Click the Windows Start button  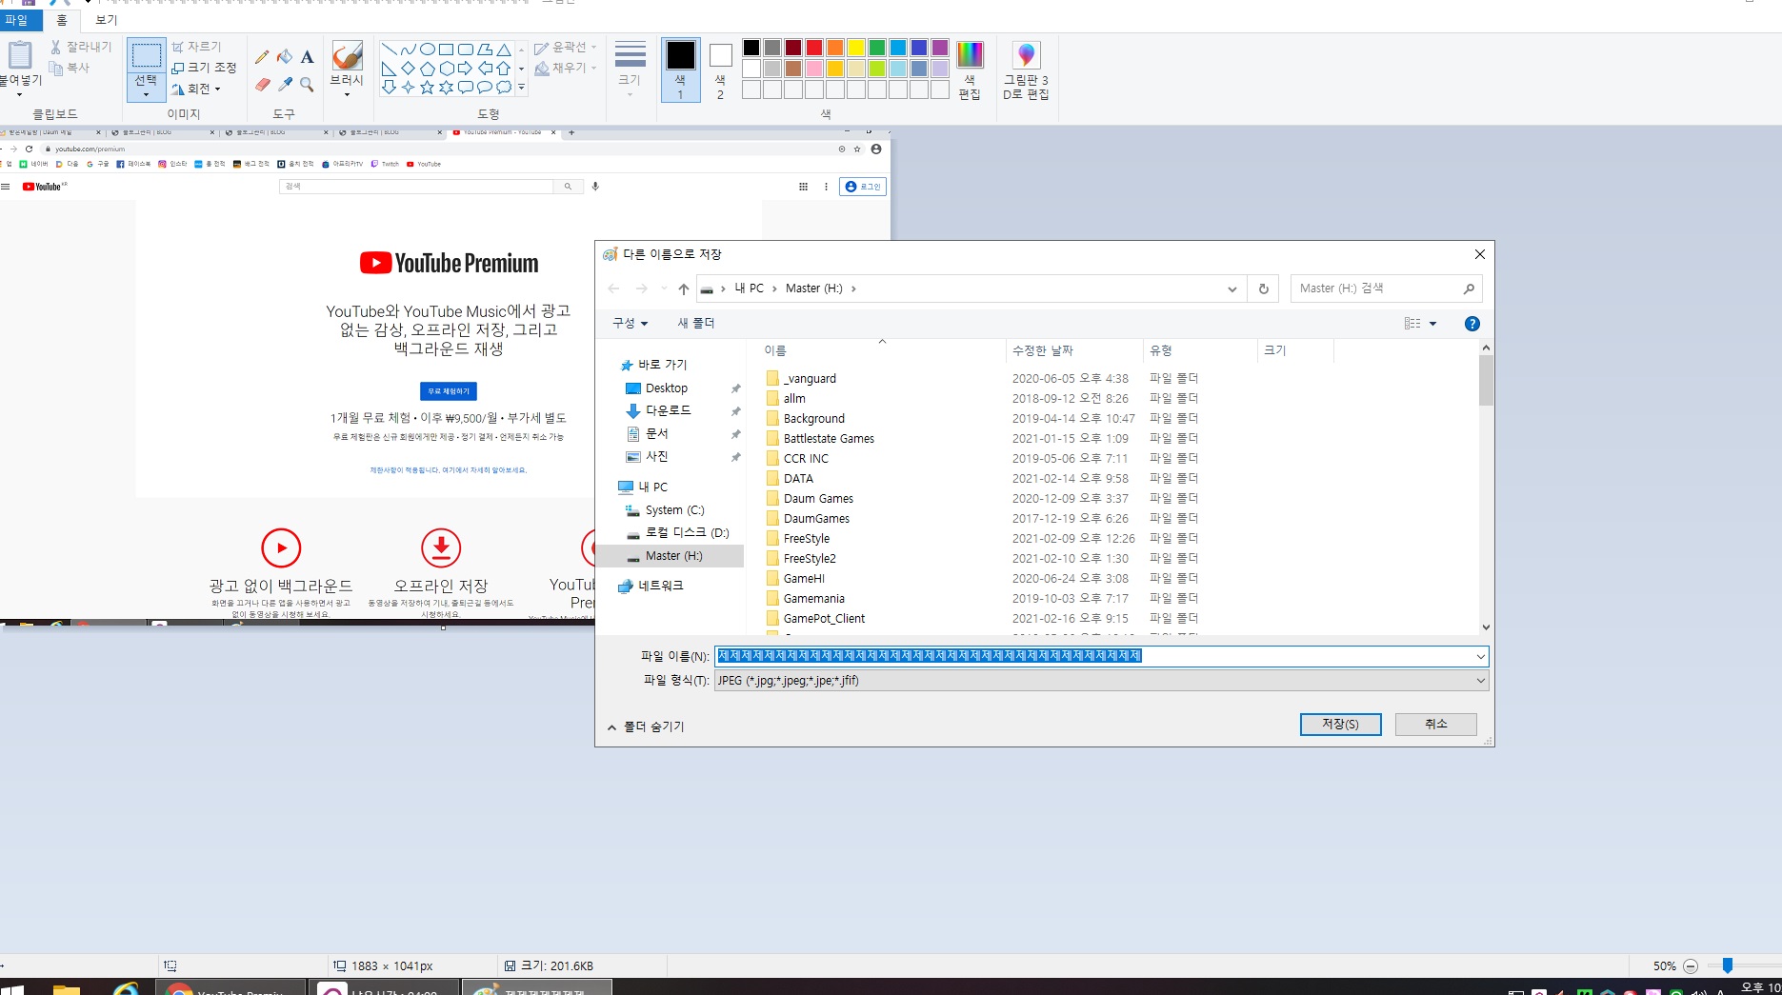pyautogui.click(x=13, y=988)
